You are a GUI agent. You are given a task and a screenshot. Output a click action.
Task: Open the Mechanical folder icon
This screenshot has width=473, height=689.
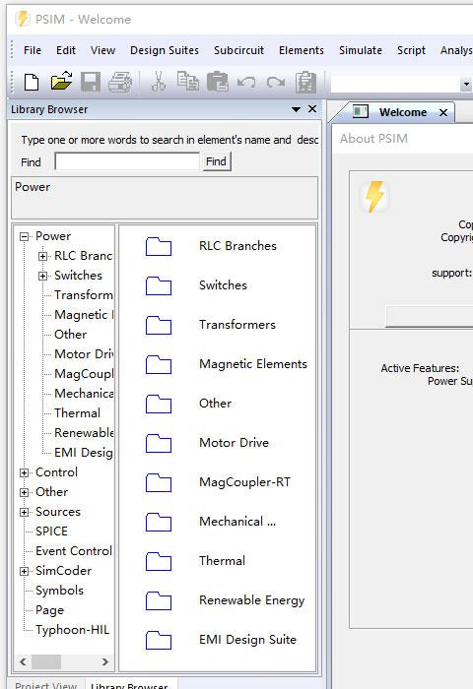click(x=159, y=522)
